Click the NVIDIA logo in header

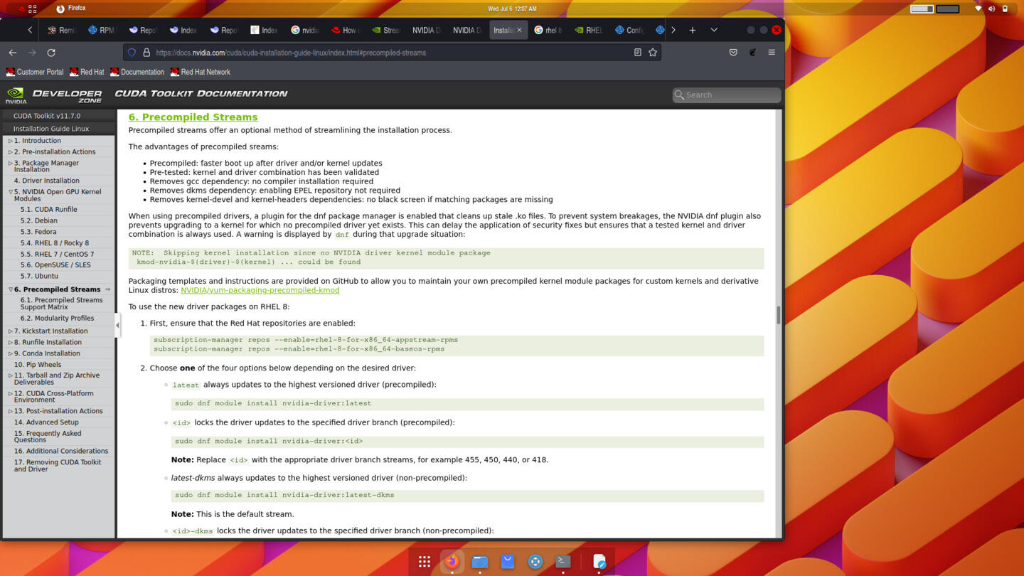pyautogui.click(x=16, y=95)
